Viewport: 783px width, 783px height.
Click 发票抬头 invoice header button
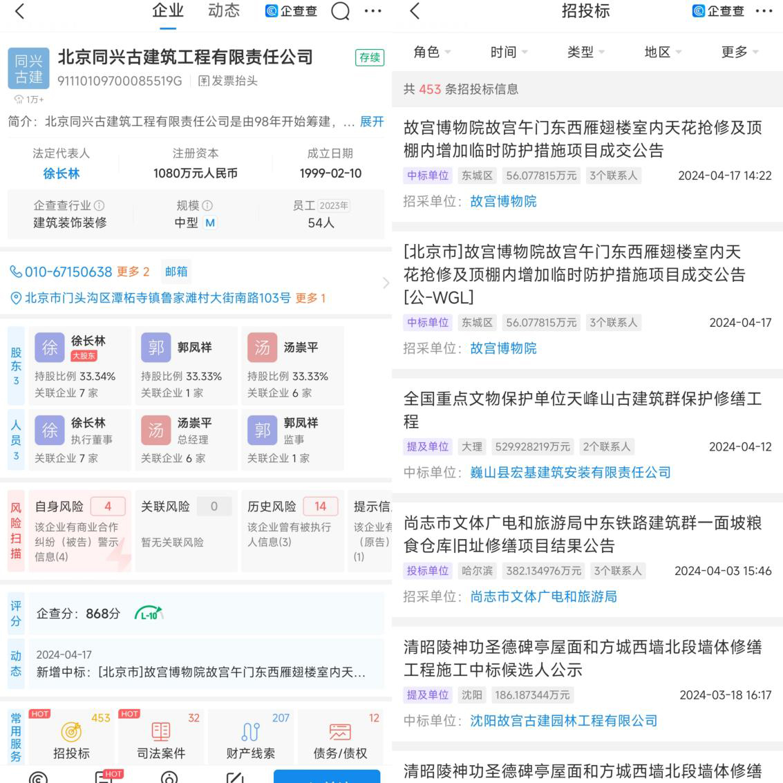[228, 81]
